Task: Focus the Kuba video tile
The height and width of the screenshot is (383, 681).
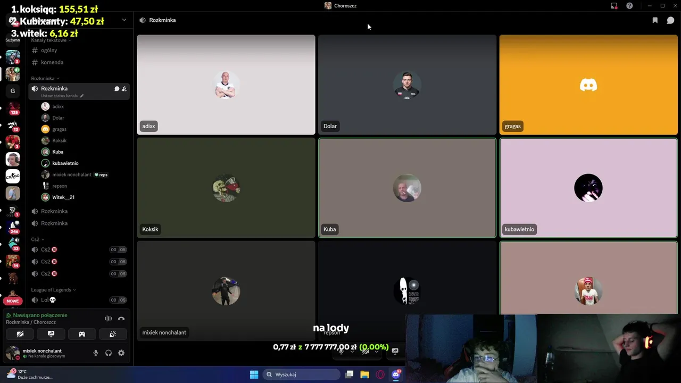Action: [407, 188]
